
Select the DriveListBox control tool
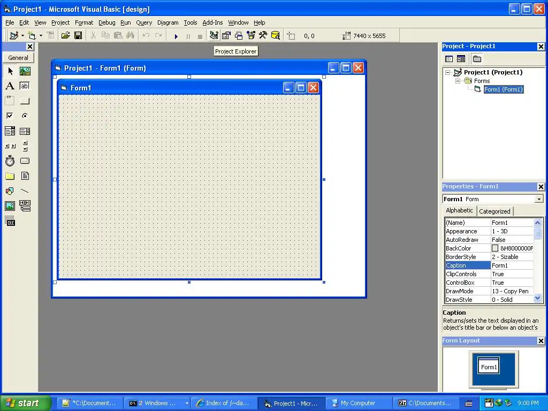[25, 161]
